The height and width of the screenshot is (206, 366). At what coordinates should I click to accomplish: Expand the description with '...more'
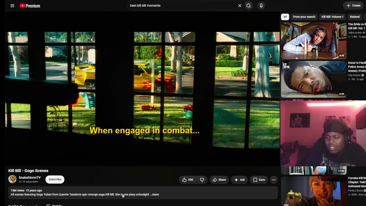[154, 195]
